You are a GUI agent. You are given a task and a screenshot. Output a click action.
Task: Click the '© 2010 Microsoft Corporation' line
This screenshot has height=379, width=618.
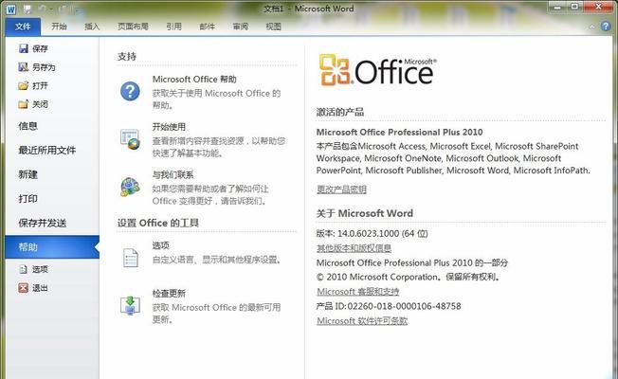point(408,277)
